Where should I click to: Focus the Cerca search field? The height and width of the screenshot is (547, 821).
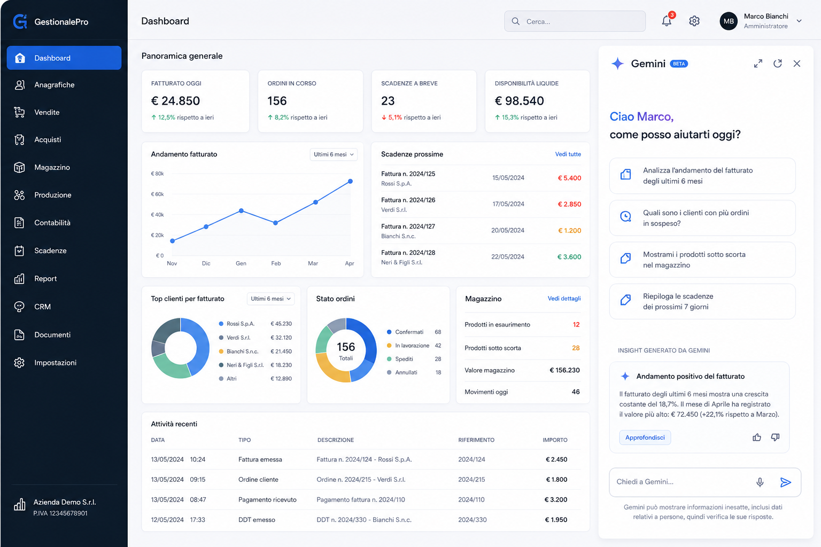575,21
